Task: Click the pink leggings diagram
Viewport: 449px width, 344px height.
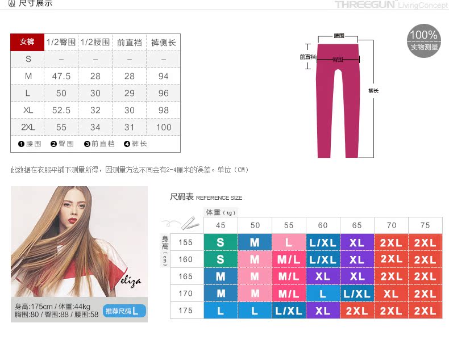Action: tap(338, 100)
